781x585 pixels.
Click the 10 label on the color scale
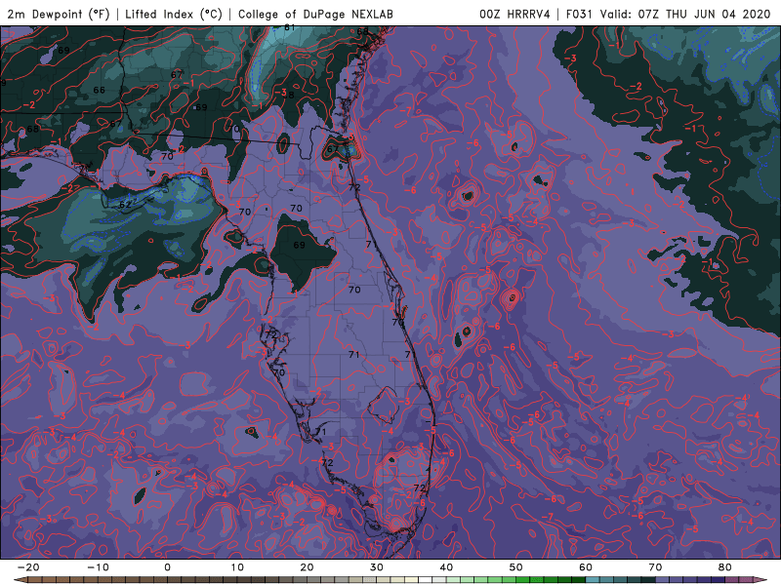pos(237,567)
